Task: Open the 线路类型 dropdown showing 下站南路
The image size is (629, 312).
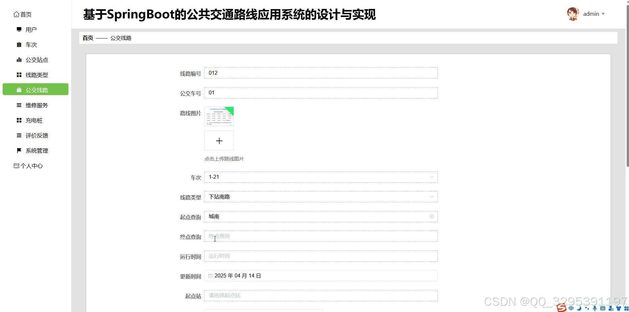Action: click(x=431, y=196)
